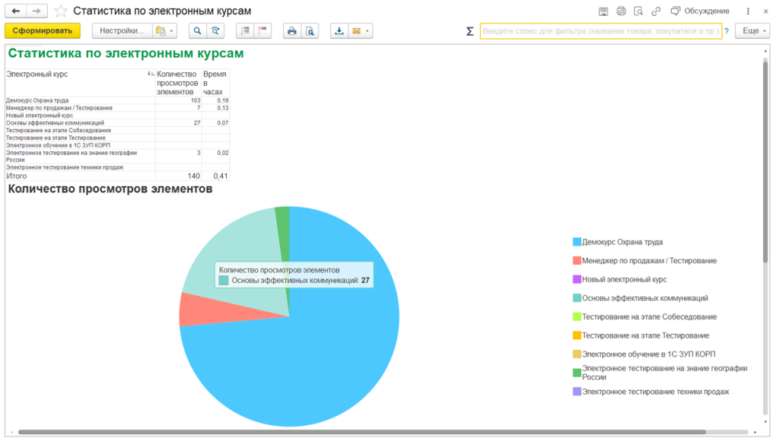Print the report using the toolbar printer icon
This screenshot has height=441, width=779.
click(x=291, y=31)
